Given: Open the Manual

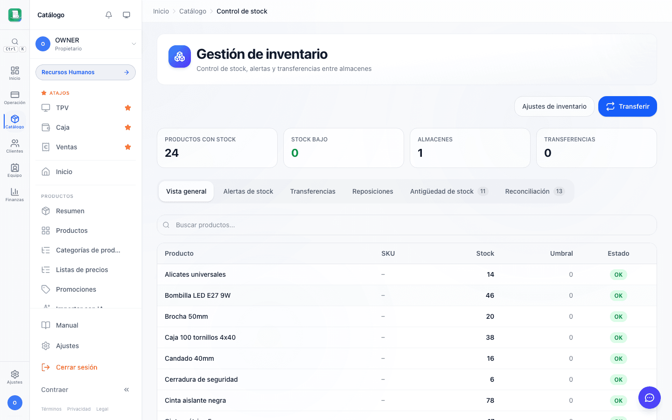Looking at the screenshot, I should point(85,325).
